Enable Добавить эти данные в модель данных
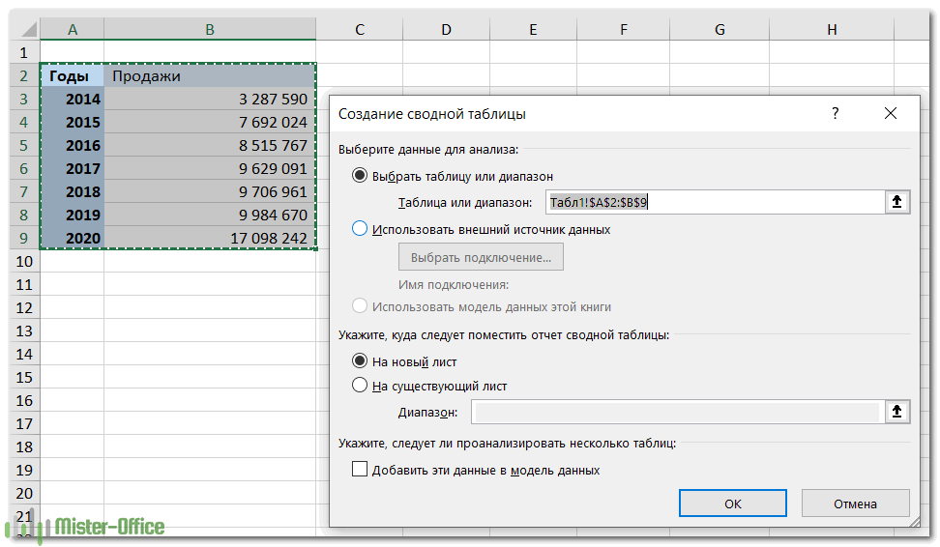940x547 pixels. tap(361, 471)
